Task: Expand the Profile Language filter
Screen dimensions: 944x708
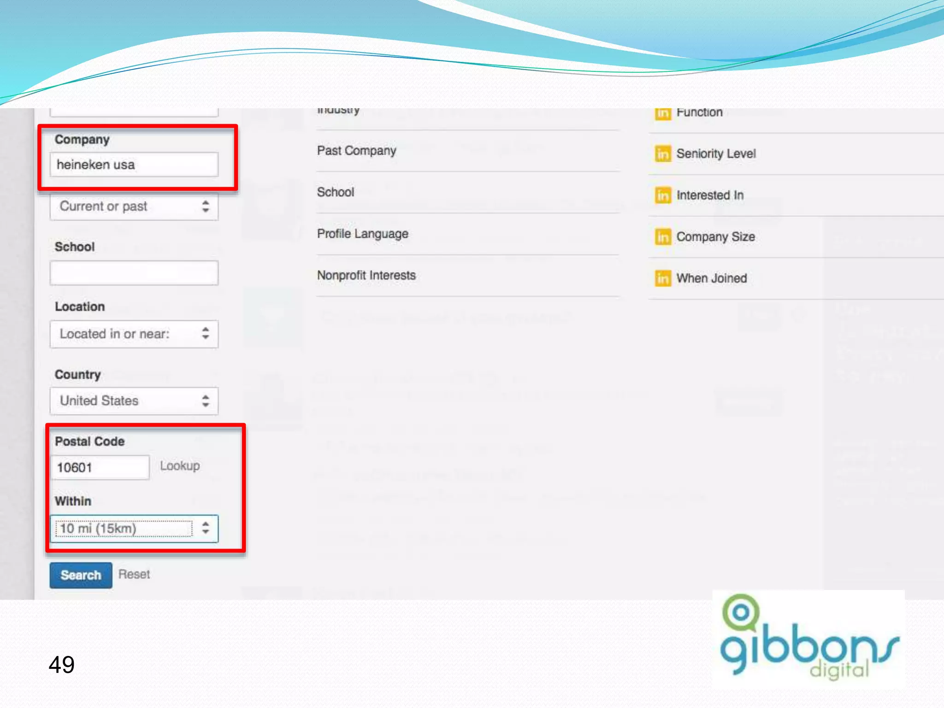Action: [x=362, y=234]
